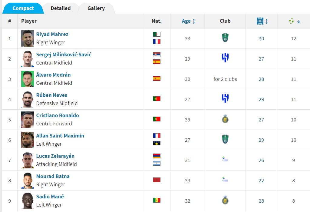Click Mahrez's 30 matches number
The height and width of the screenshot is (212, 310).
pos(261,38)
